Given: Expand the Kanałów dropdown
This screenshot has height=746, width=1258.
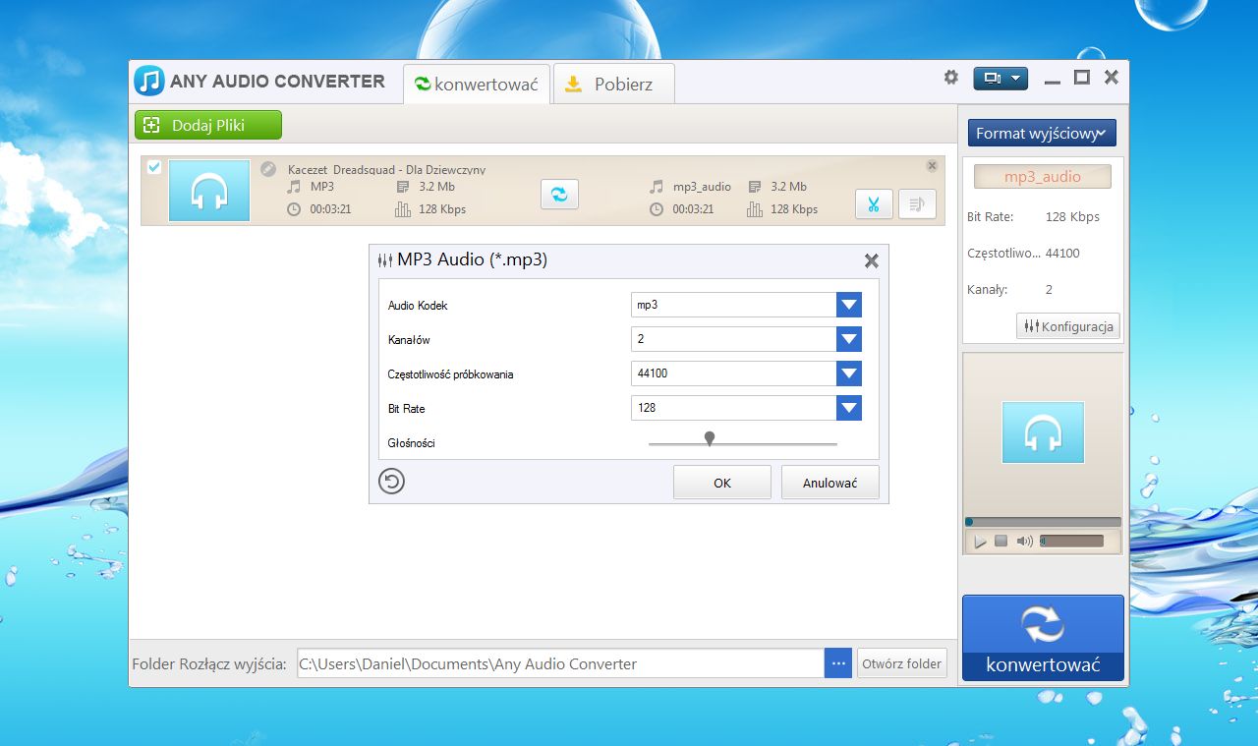Looking at the screenshot, I should click(x=849, y=339).
